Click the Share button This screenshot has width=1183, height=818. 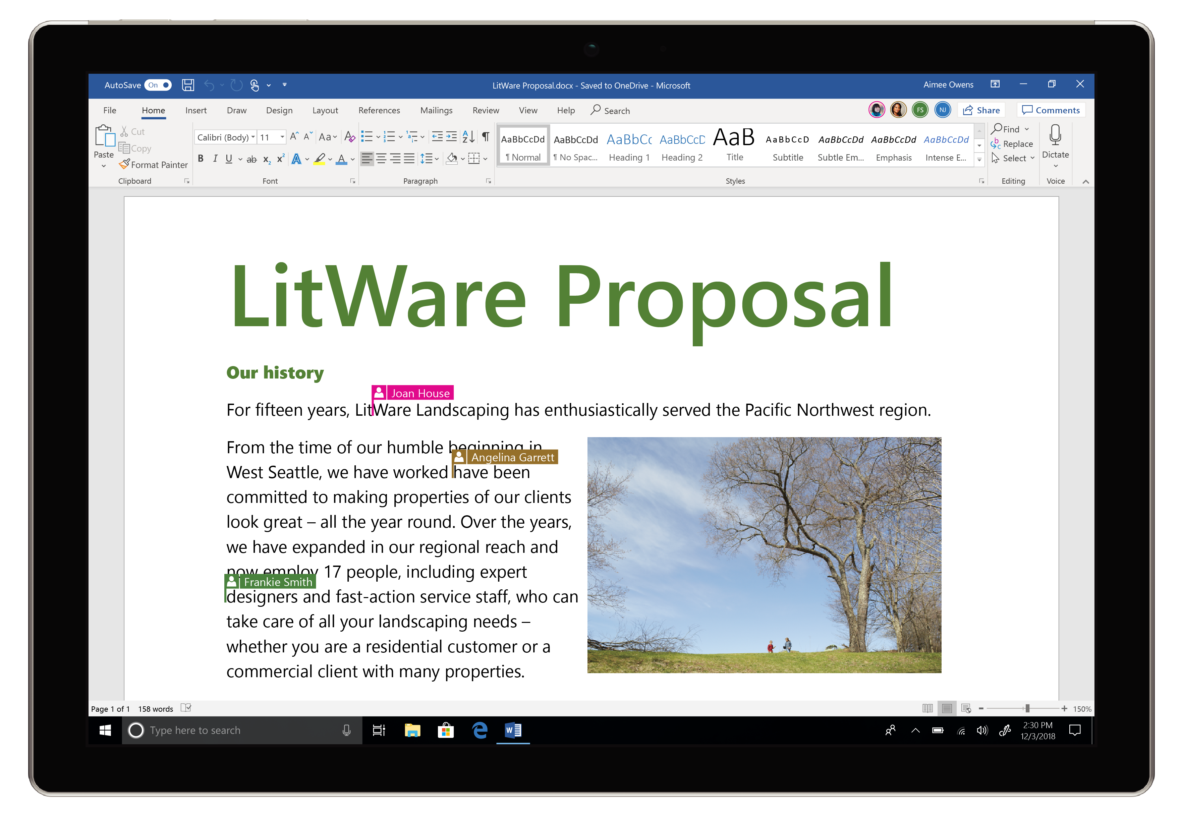click(x=981, y=110)
